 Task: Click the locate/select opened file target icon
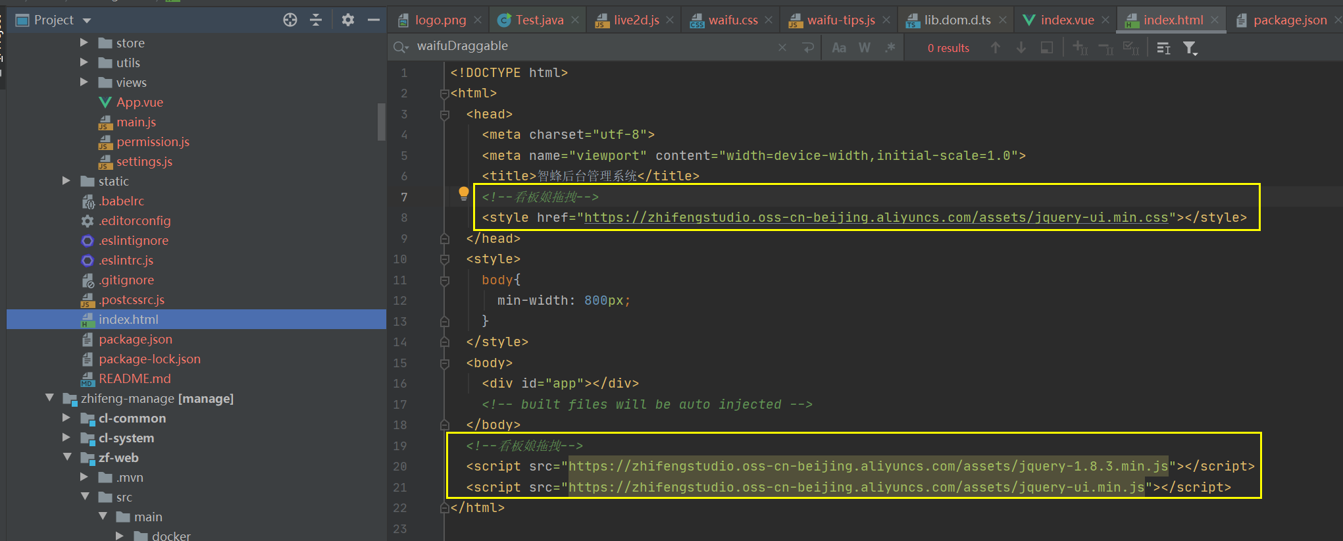tap(290, 20)
